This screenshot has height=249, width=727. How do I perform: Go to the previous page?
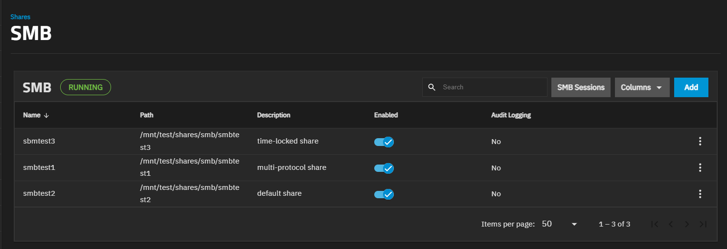pyautogui.click(x=671, y=224)
